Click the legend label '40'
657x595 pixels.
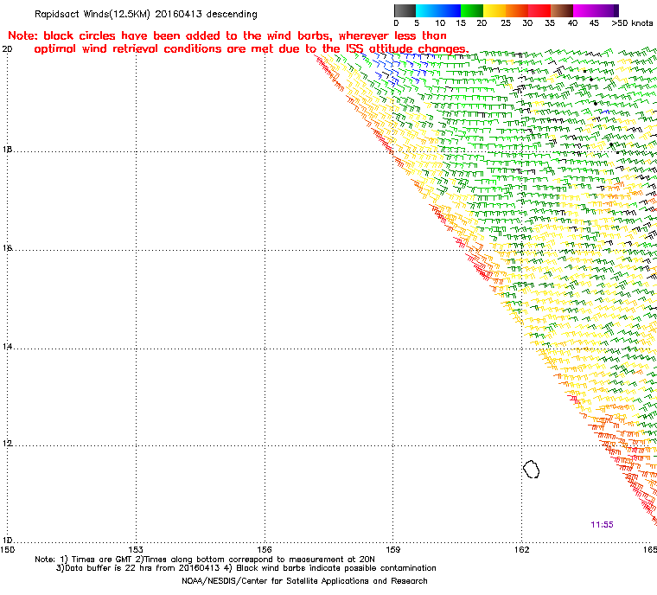(x=572, y=23)
